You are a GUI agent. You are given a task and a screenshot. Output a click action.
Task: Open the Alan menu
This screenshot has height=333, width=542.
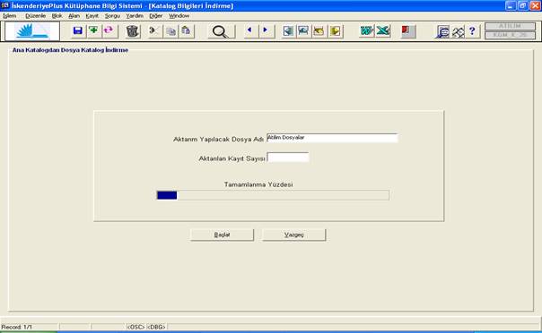74,16
